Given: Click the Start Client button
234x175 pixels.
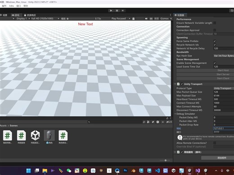Looking at the screenshot, I should 205,79.
